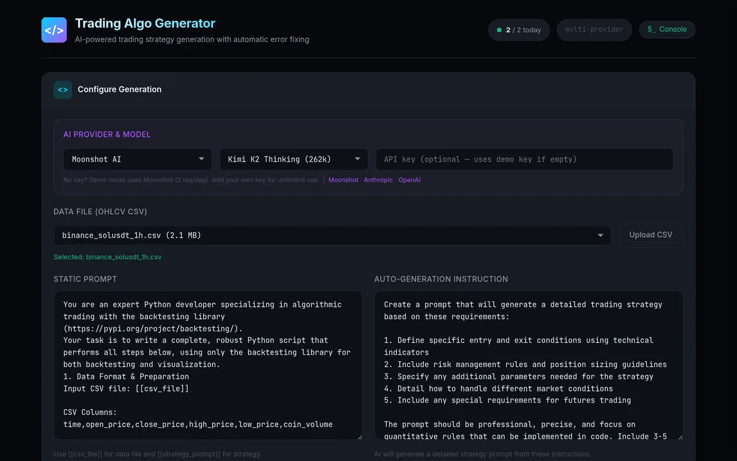Open the OpenAI link
Viewport: 737px width, 461px height.
[x=410, y=180]
